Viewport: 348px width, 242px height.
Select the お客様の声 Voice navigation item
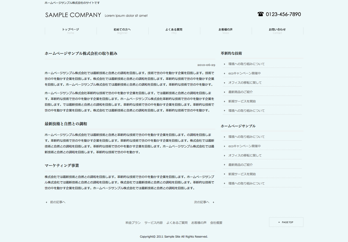pos(226,31)
